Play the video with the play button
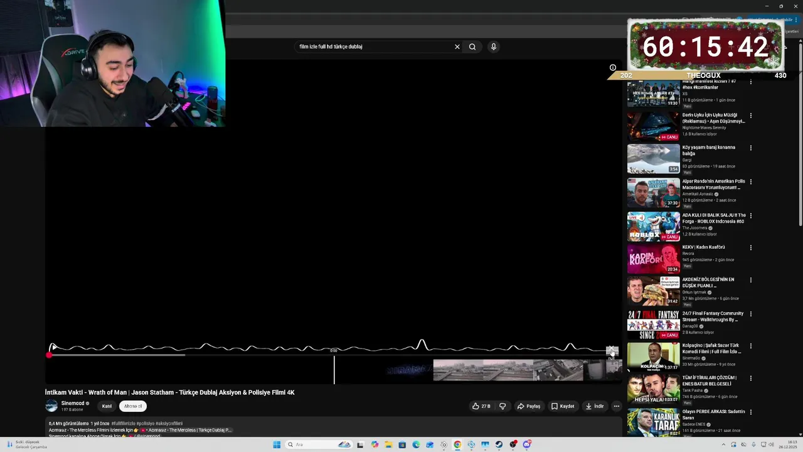This screenshot has height=452, width=803. coord(54,347)
